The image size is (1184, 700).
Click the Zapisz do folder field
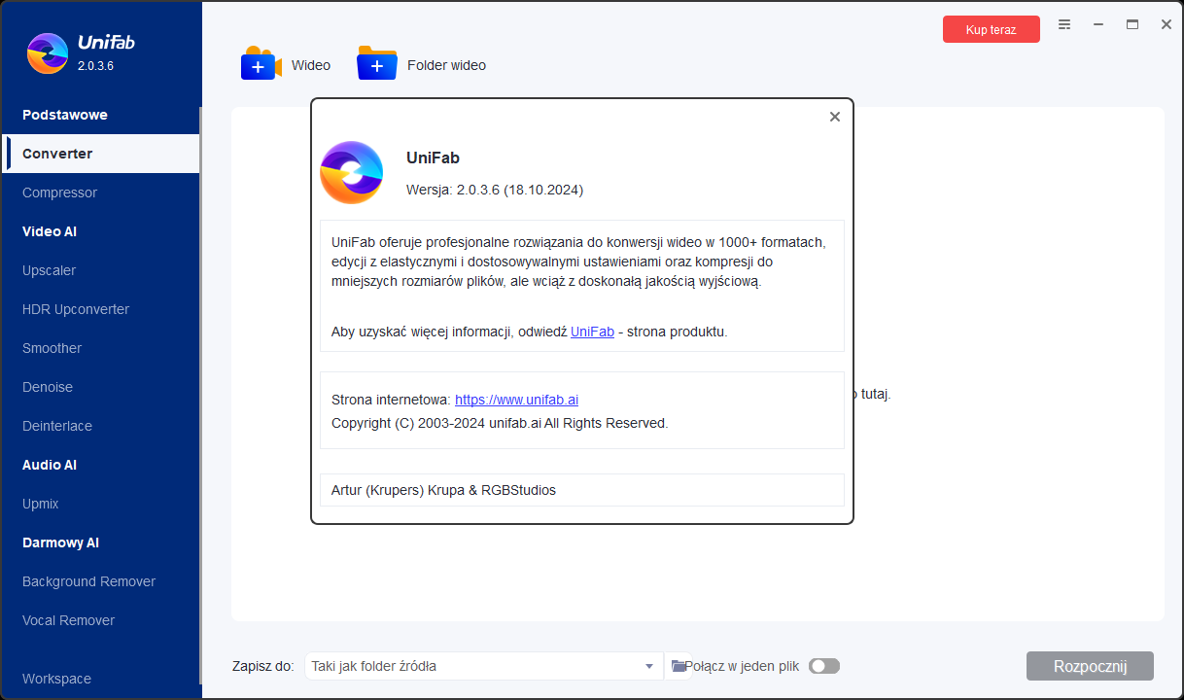pyautogui.click(x=484, y=666)
